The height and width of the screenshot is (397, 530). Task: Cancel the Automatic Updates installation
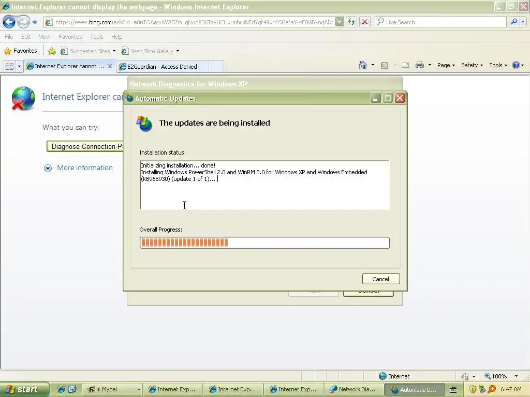click(x=381, y=279)
